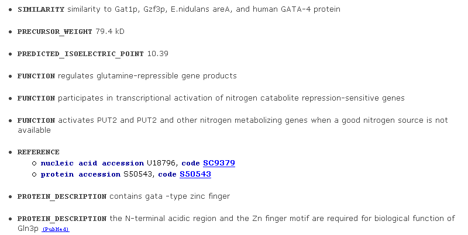Image resolution: width=468 pixels, height=235 pixels.
Task: Click the 79.4 kD weight value
Action: (110, 32)
